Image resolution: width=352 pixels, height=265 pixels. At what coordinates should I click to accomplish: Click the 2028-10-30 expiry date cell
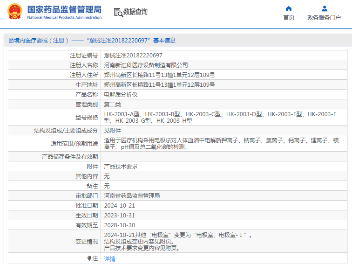click(x=224, y=225)
